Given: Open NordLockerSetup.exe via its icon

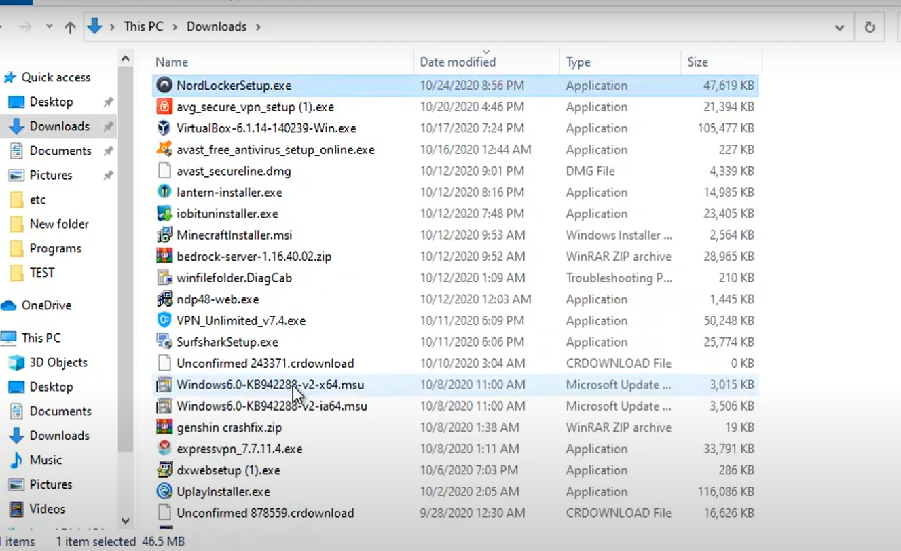Looking at the screenshot, I should tap(164, 85).
